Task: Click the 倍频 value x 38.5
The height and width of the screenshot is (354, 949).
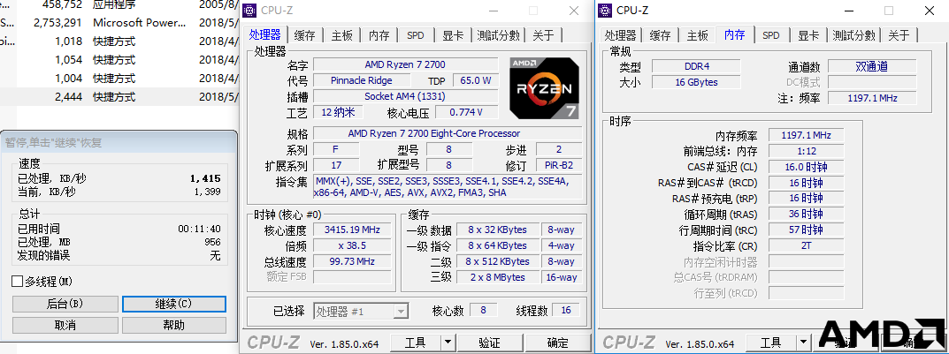Action: pyautogui.click(x=352, y=246)
